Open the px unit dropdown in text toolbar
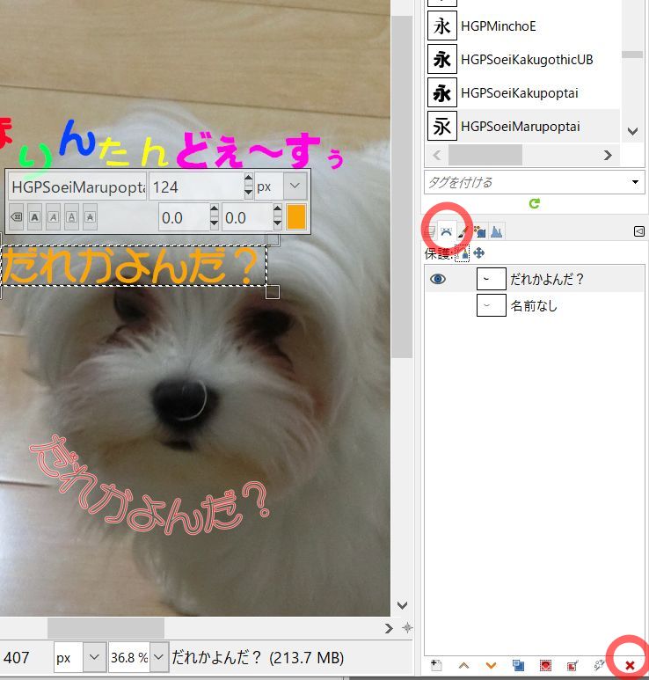 coord(295,186)
